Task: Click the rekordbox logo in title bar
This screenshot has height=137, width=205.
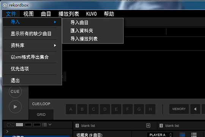Action: click(5, 5)
